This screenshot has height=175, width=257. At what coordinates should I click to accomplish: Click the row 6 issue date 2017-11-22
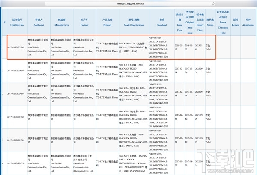(x=179, y=163)
